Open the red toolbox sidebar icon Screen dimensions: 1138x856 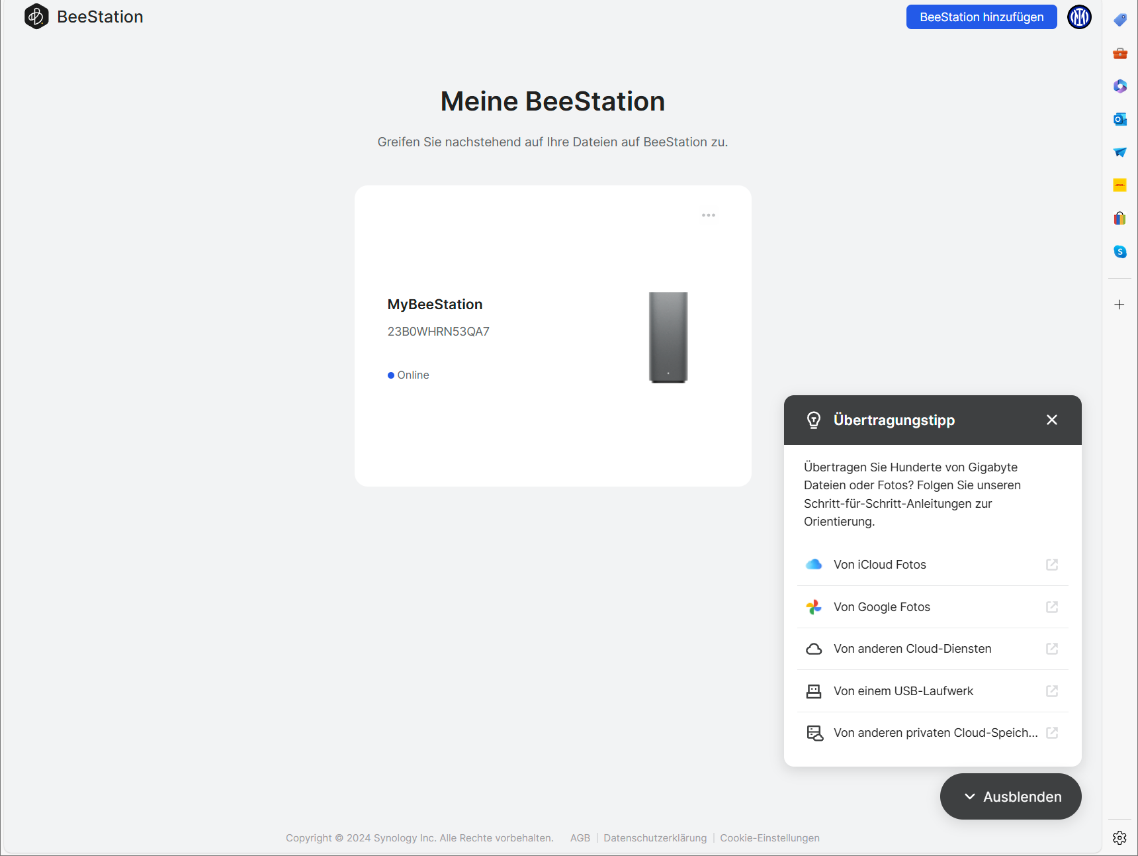point(1119,53)
